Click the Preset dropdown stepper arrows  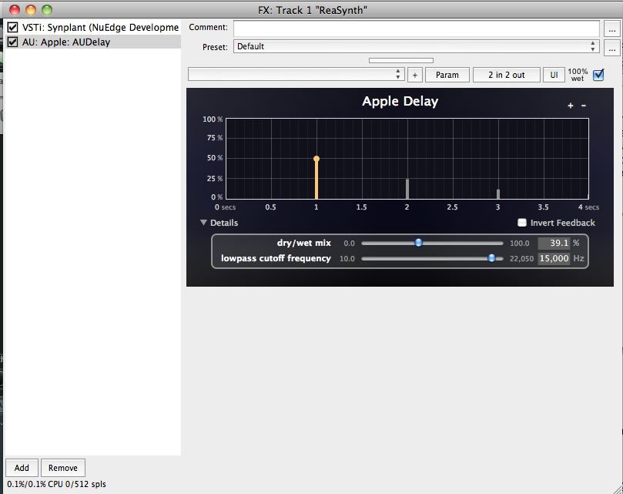[592, 46]
